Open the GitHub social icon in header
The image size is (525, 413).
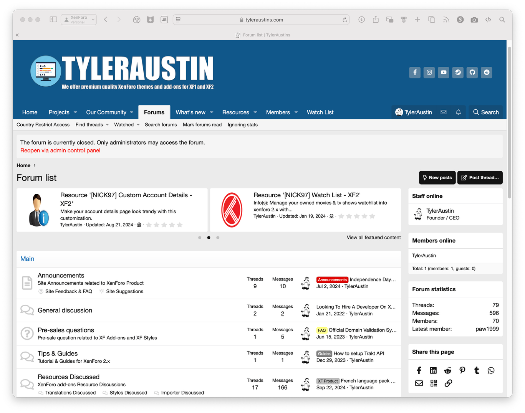[472, 72]
